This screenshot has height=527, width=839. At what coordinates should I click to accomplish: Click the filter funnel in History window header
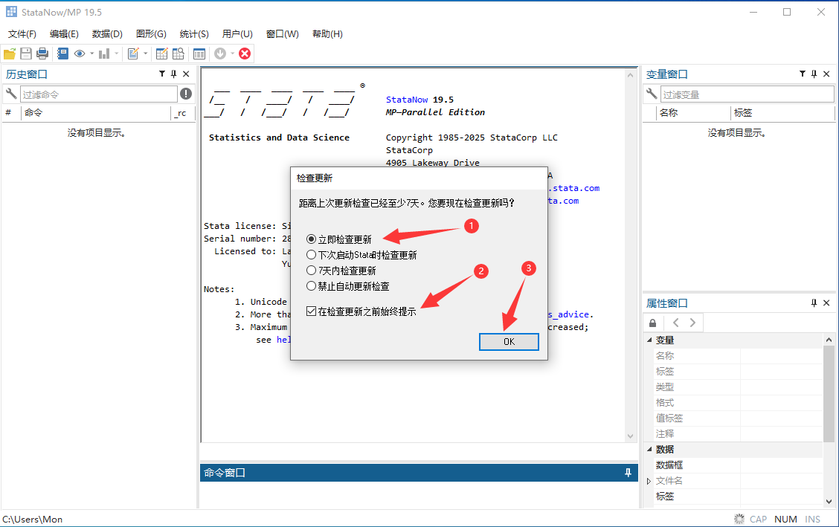[x=161, y=74]
